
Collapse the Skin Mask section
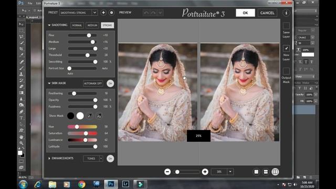click(x=49, y=83)
